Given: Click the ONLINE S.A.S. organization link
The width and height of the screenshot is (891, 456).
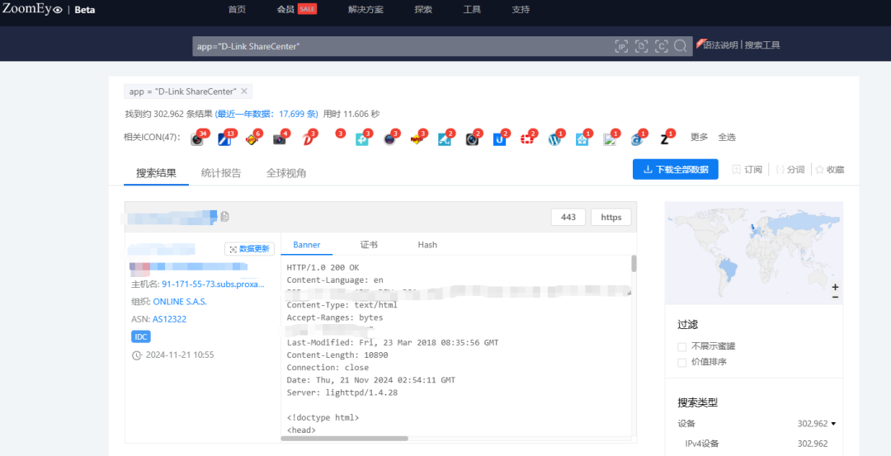Looking at the screenshot, I should 180,302.
